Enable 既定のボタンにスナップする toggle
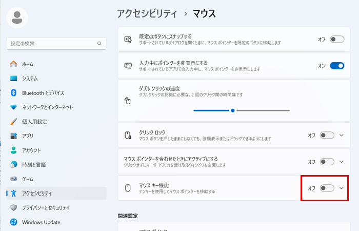This screenshot has width=359, height=231. (x=337, y=39)
